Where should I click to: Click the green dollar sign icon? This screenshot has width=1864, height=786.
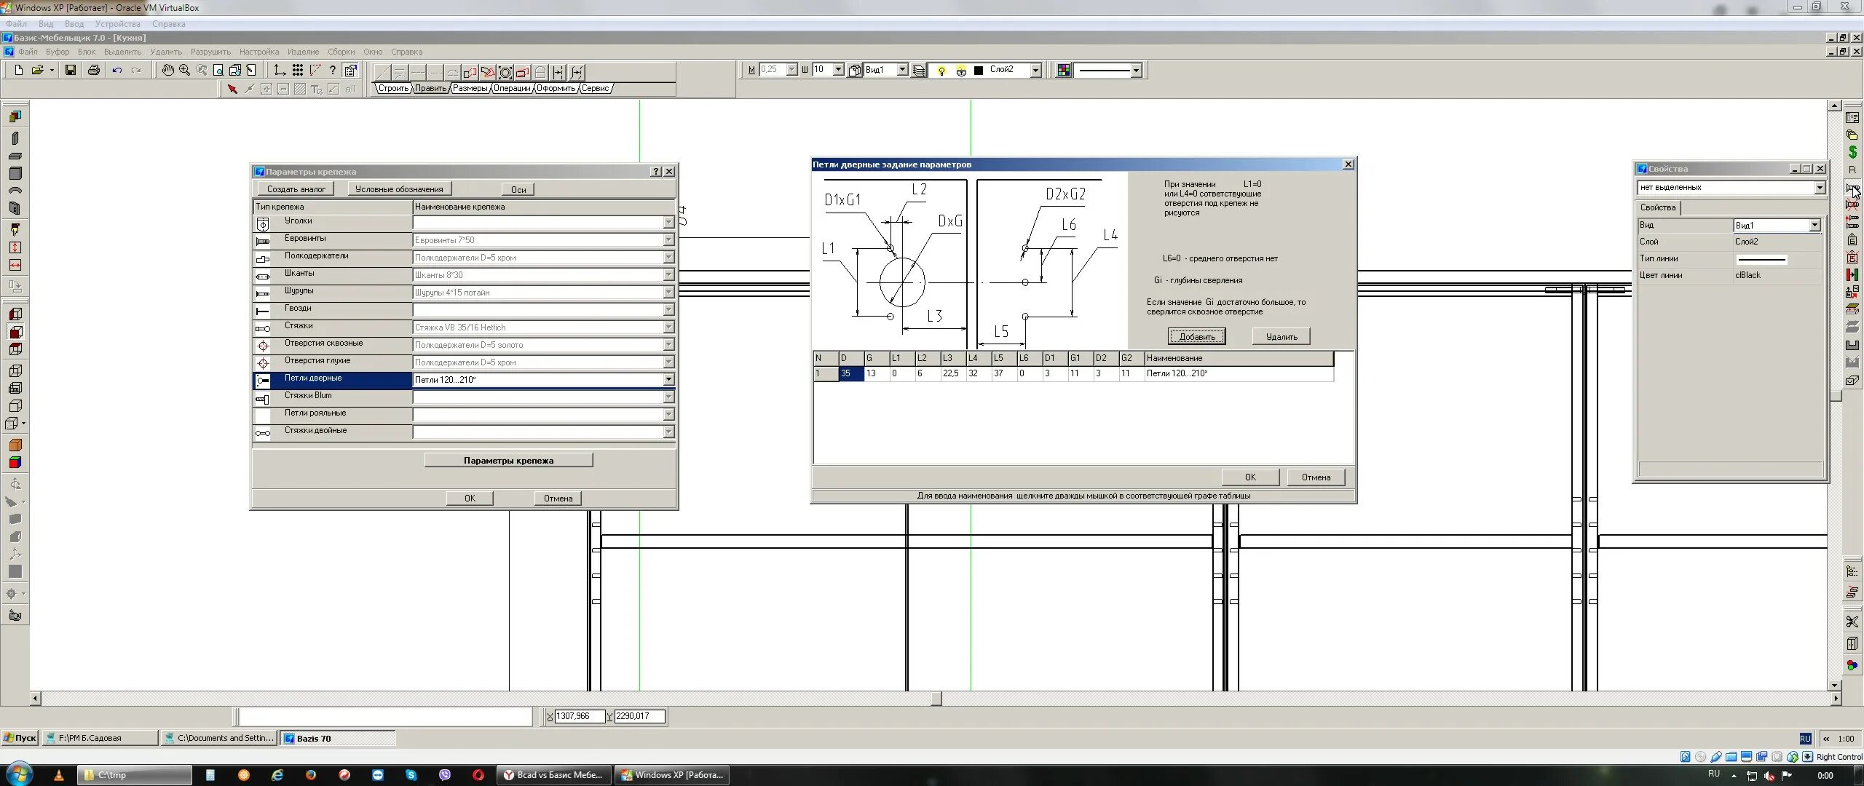point(1852,152)
